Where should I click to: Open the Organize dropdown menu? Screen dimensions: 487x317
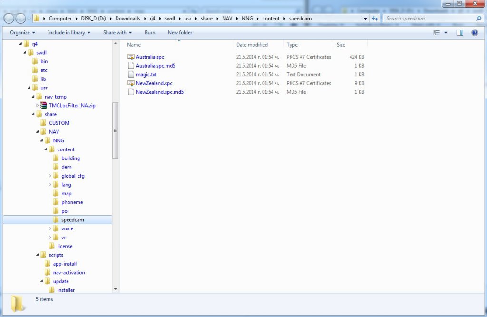pos(22,32)
